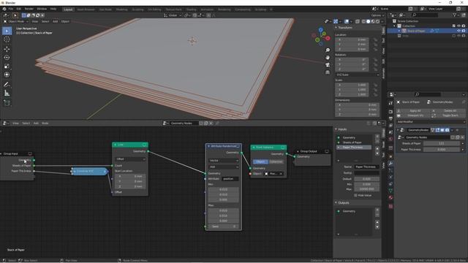Open Offset mode dropdown in Line node
468x263 pixels.
point(130,159)
